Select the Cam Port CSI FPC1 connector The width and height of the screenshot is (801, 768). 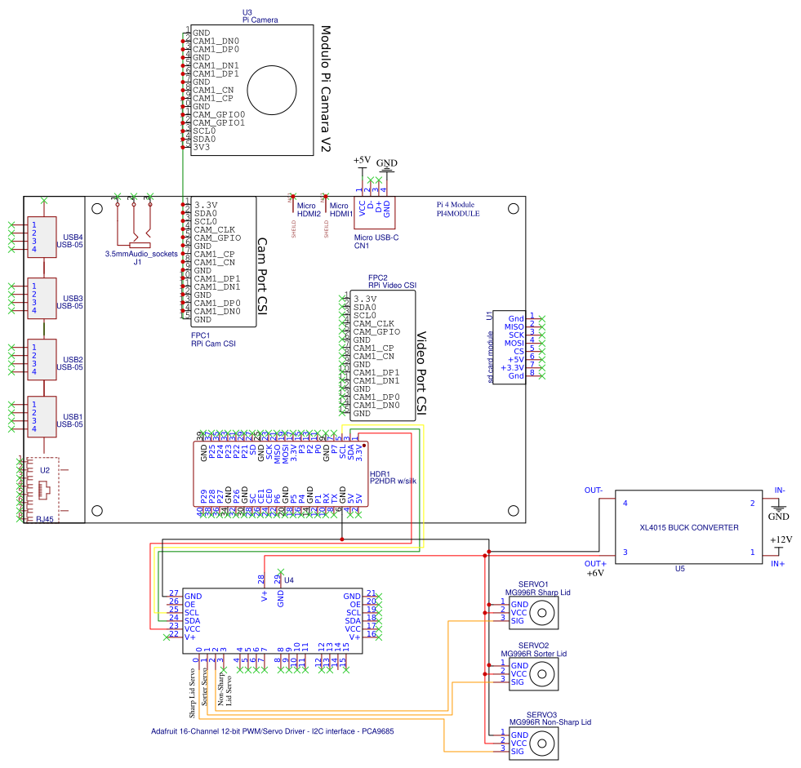(222, 261)
